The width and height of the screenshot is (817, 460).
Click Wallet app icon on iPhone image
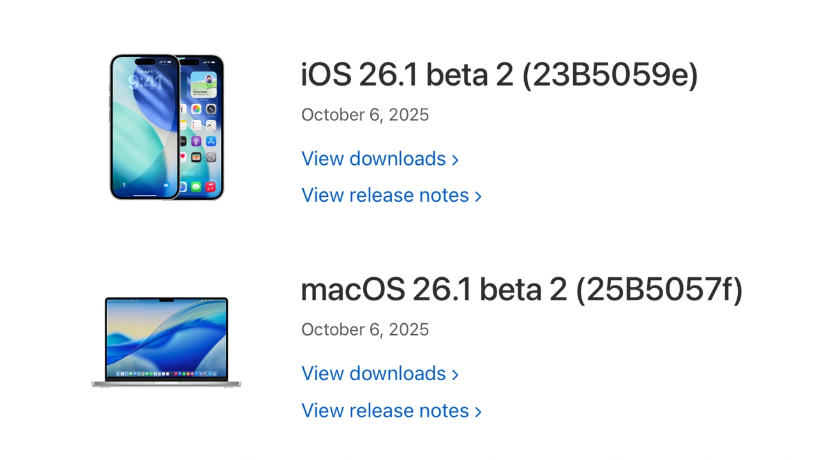point(196,157)
